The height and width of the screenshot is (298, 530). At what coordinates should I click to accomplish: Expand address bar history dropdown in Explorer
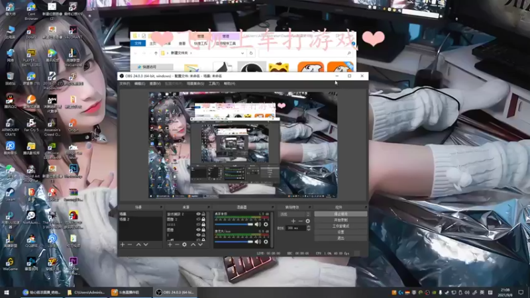242,53
